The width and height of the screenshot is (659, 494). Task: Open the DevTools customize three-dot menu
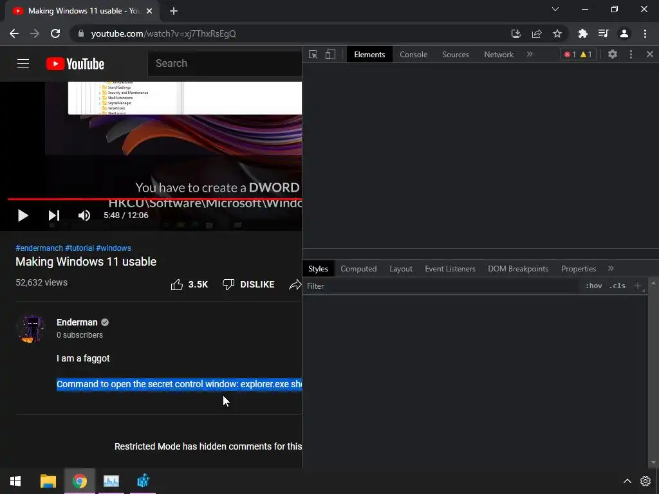tap(631, 54)
